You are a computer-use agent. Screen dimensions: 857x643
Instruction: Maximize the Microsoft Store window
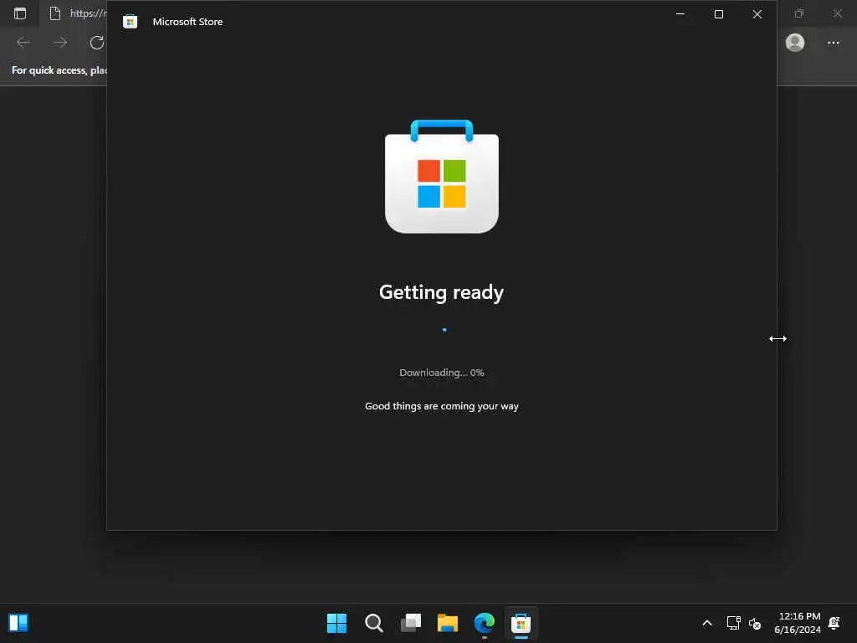click(x=719, y=14)
